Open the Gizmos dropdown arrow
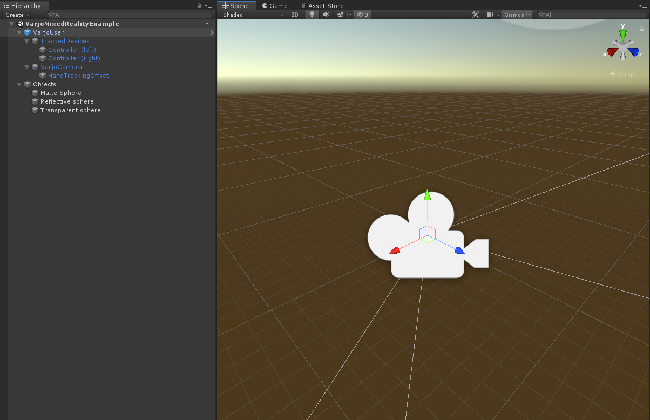650x420 pixels. coord(529,15)
